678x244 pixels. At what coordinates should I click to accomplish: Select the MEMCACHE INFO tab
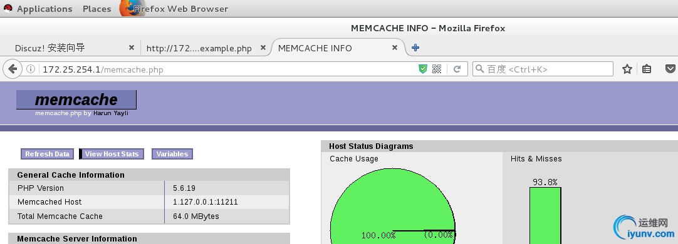click(x=315, y=48)
